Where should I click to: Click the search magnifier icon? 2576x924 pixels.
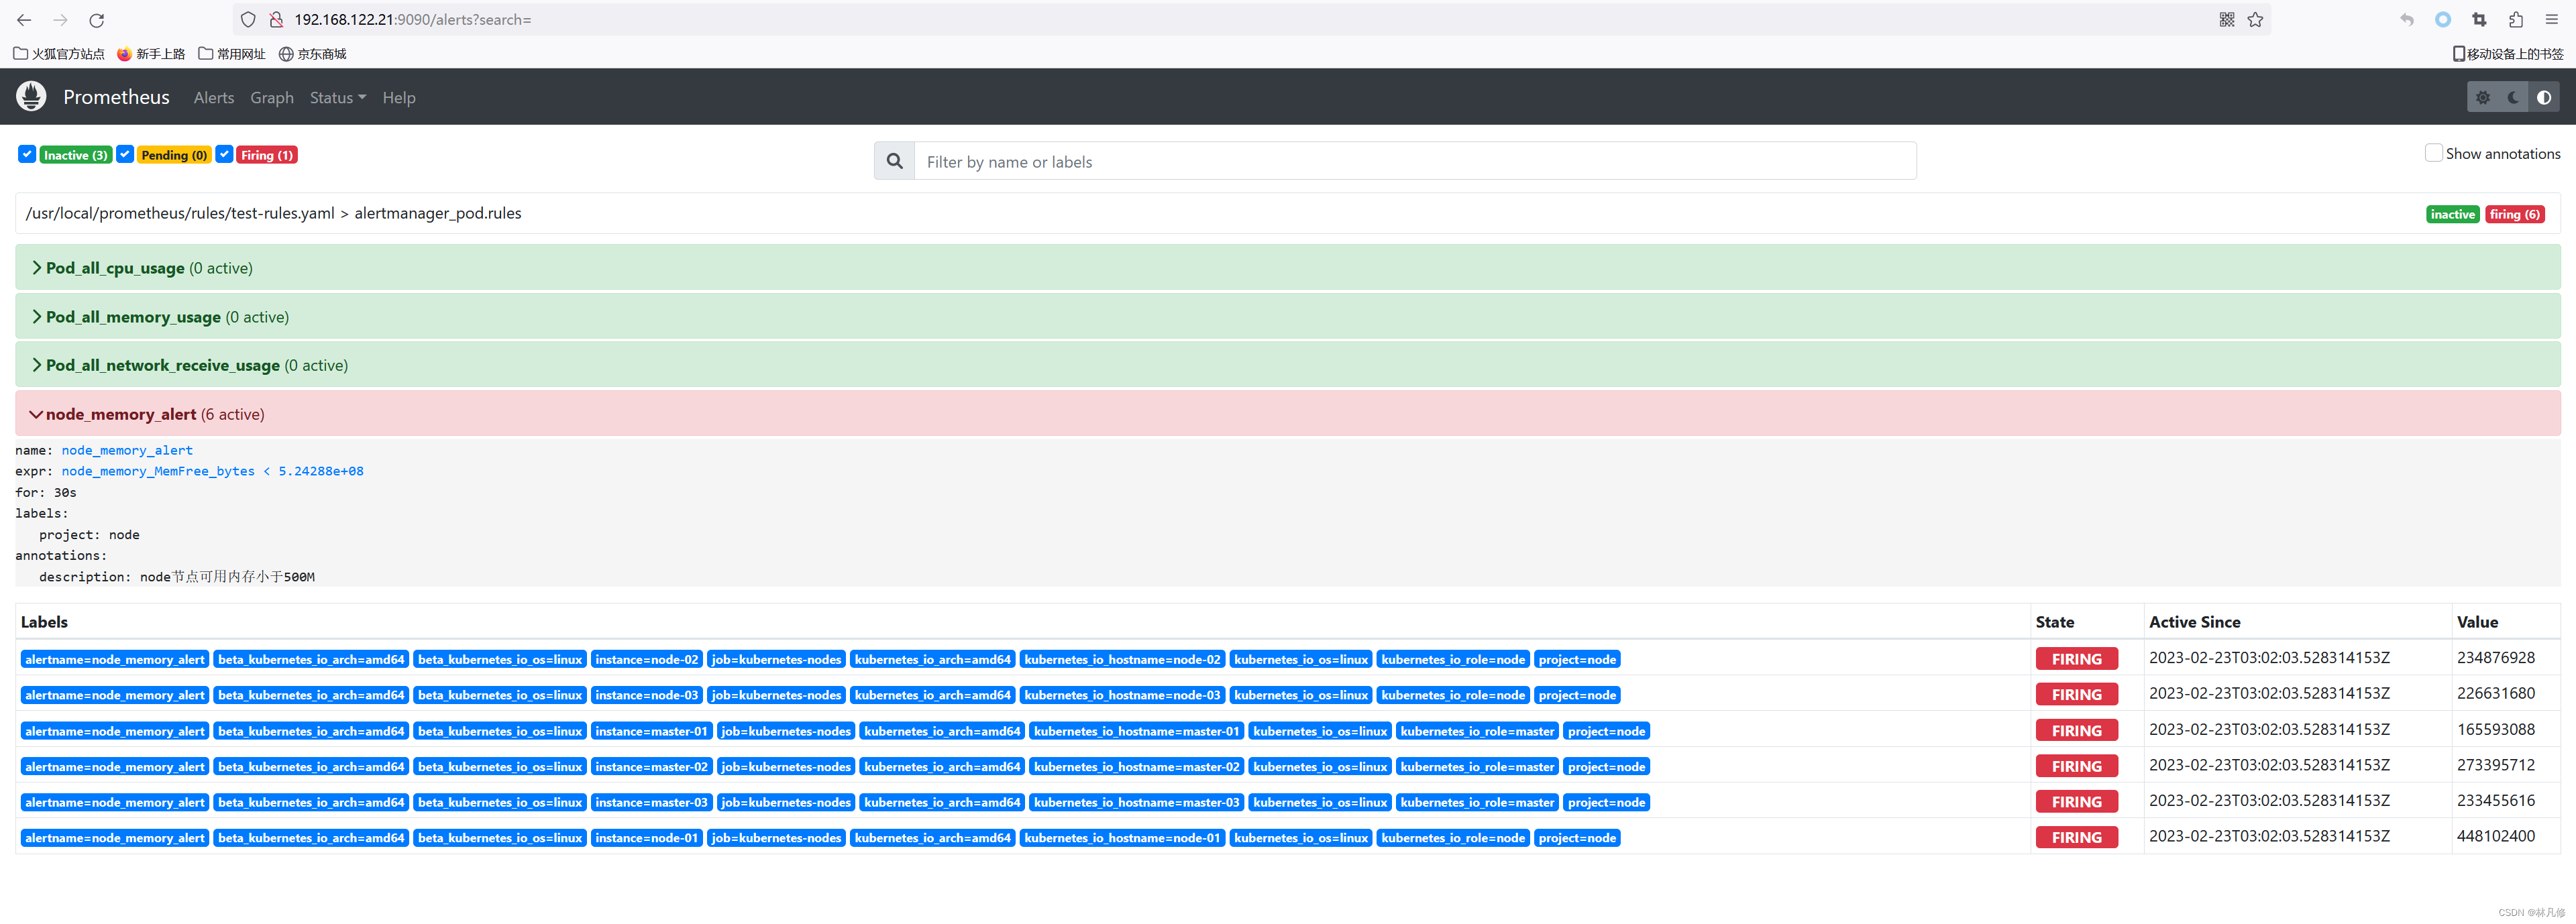click(895, 161)
